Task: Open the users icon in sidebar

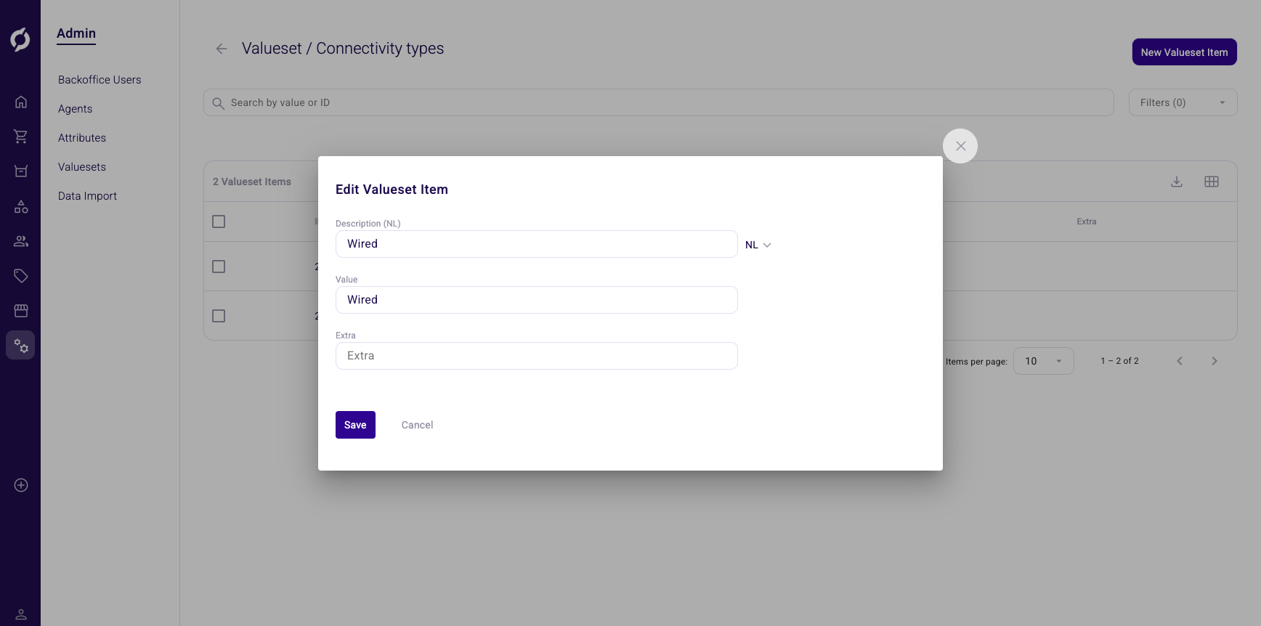Action: pos(21,241)
